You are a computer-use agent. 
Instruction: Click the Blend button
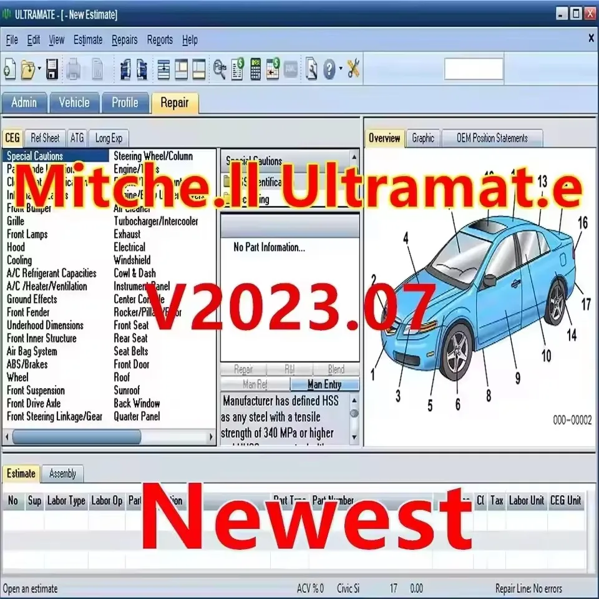[336, 369]
